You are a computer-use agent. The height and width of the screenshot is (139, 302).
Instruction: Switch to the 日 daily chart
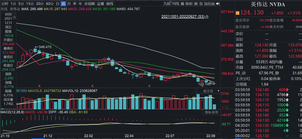tap(57, 4)
